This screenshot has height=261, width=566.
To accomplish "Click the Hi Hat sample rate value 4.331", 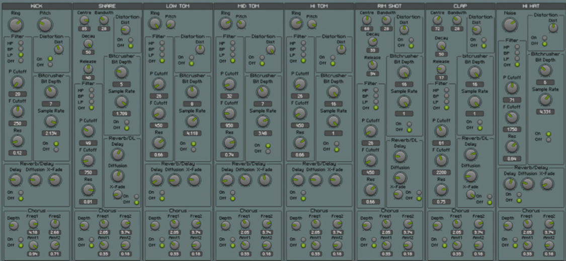I will (545, 111).
